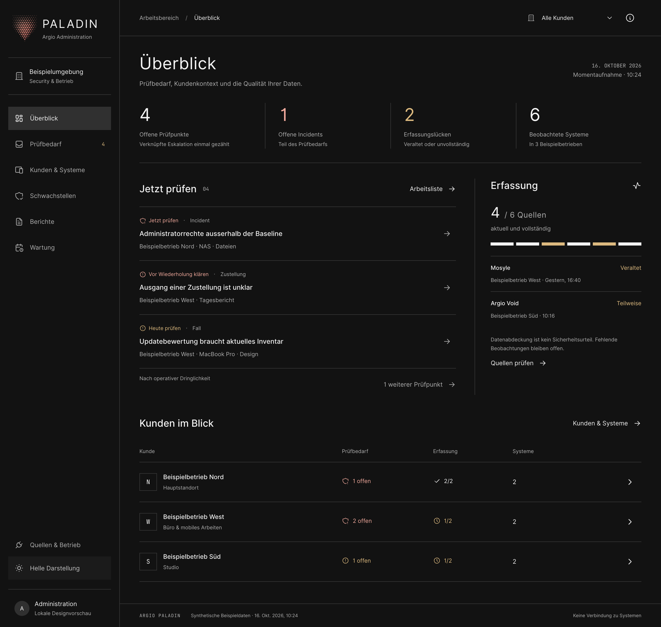
Task: Click the N avatar of Beispielbetrieb Nord
Action: coord(148,481)
